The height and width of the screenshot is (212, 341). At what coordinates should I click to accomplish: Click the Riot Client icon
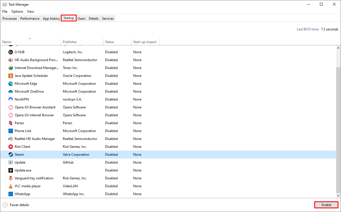(x=11, y=147)
